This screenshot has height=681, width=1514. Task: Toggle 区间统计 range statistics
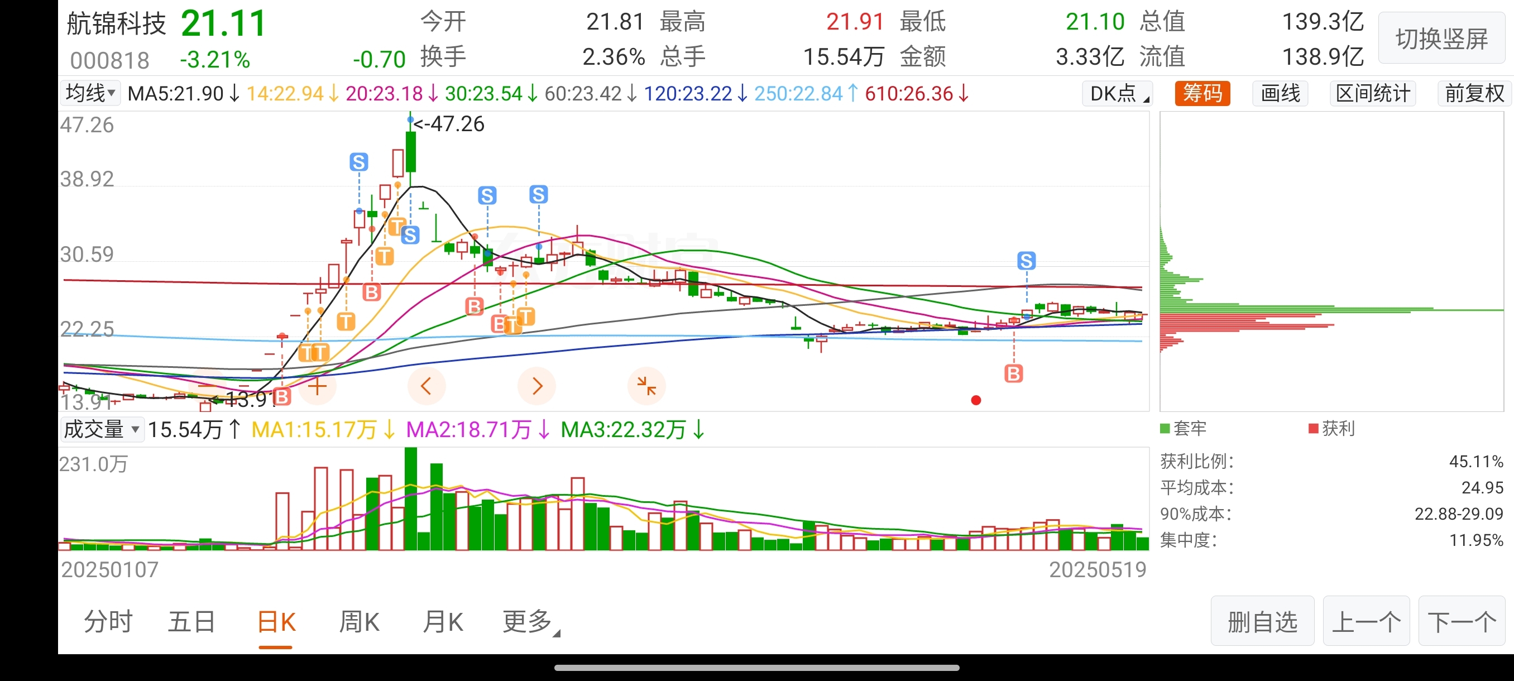[1372, 93]
